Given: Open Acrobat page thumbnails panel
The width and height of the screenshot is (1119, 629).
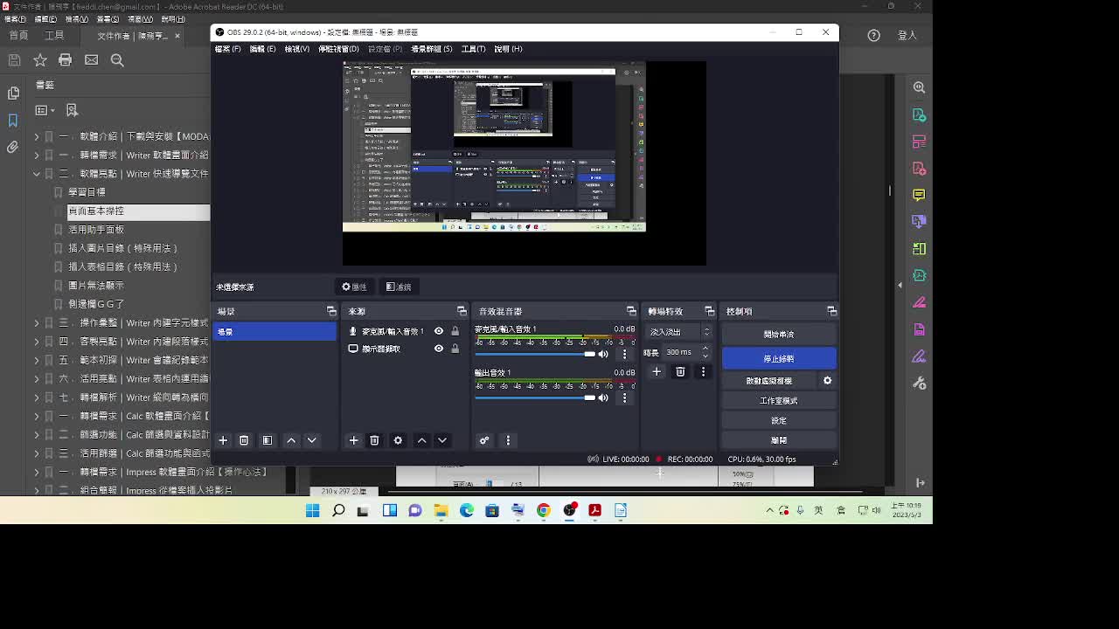Looking at the screenshot, I should [13, 93].
